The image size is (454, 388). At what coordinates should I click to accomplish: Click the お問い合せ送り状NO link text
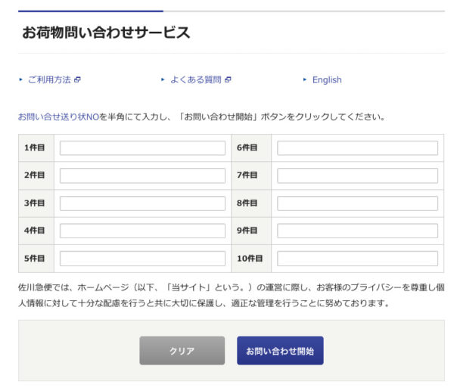tap(58, 117)
